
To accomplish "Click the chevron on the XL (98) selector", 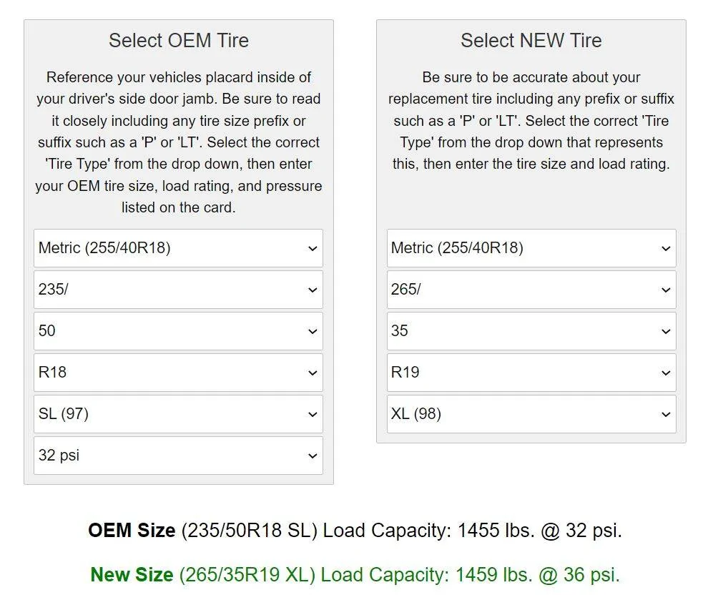I will click(666, 415).
